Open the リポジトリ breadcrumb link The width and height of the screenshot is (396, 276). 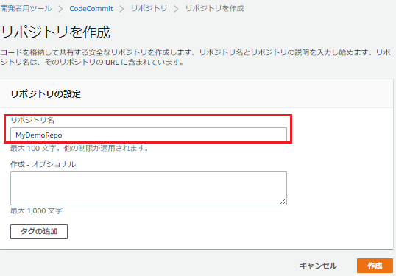(x=149, y=8)
